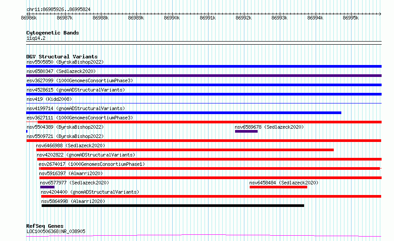Click the 86989k ruler label
The image size is (394, 241).
(136, 18)
